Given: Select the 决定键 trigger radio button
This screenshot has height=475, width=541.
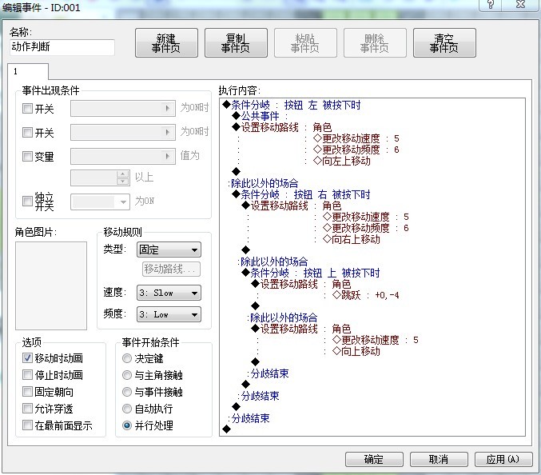Looking at the screenshot, I should point(127,358).
